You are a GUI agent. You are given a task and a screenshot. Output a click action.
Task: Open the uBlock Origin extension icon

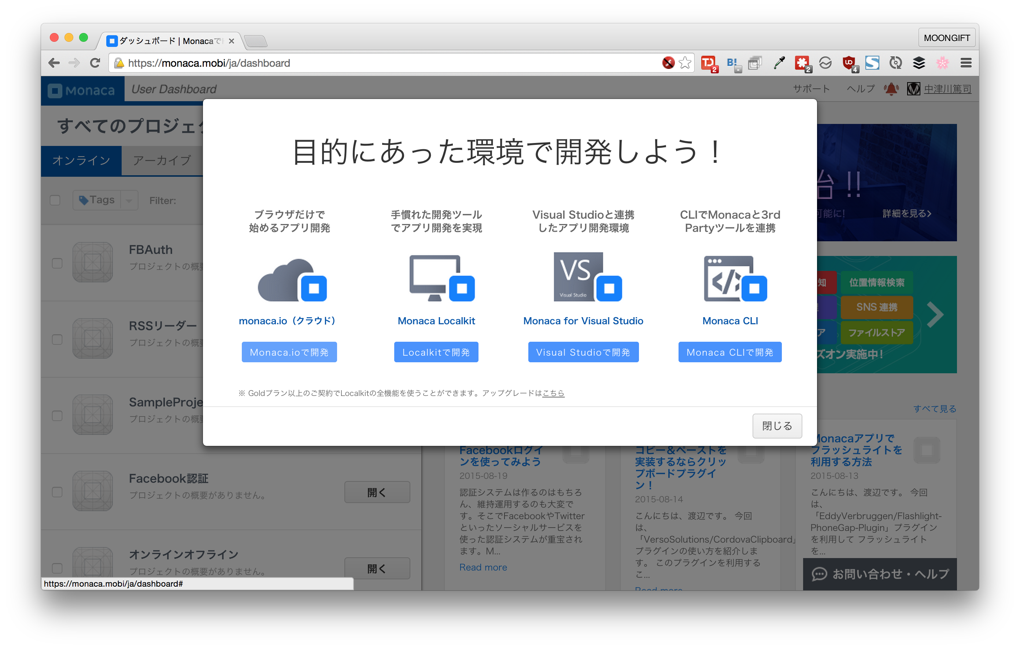point(849,63)
